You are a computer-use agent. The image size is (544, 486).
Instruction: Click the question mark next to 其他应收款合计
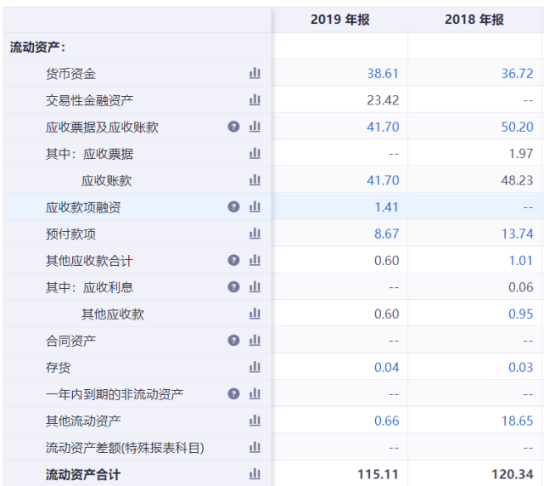pyautogui.click(x=233, y=260)
